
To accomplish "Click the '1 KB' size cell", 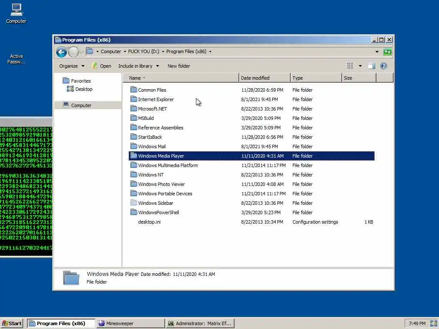I will point(369,222).
